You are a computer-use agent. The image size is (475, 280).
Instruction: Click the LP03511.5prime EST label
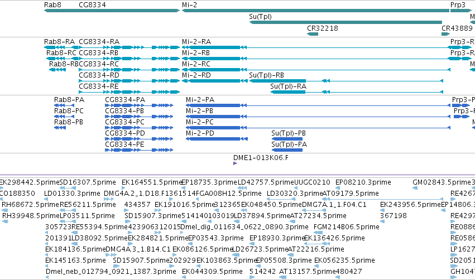pyautogui.click(x=87, y=216)
